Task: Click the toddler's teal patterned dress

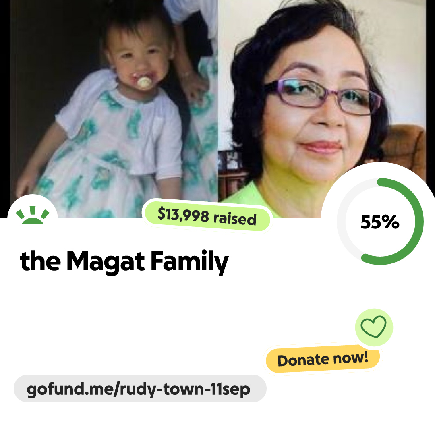Action: tap(111, 155)
